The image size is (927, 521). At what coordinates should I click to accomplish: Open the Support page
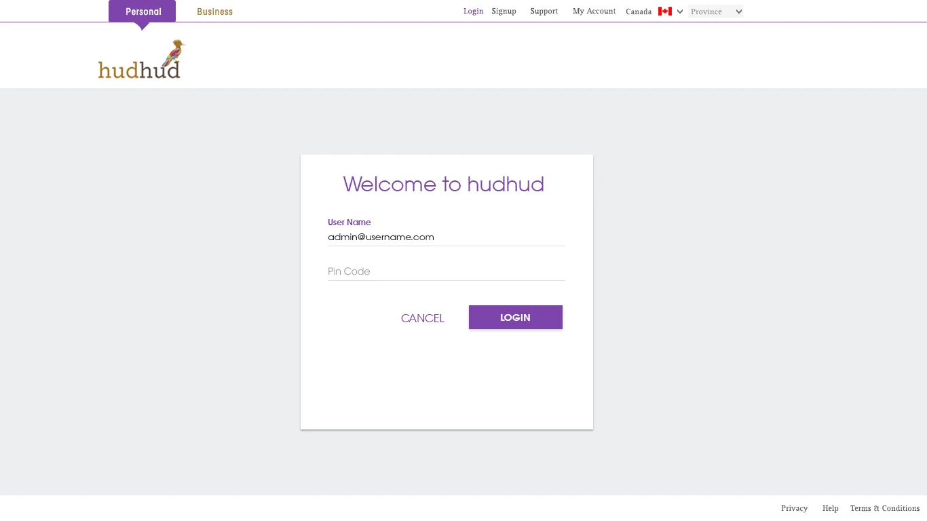point(544,11)
